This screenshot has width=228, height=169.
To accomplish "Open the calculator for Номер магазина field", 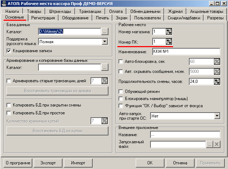I will pos(169,31).
